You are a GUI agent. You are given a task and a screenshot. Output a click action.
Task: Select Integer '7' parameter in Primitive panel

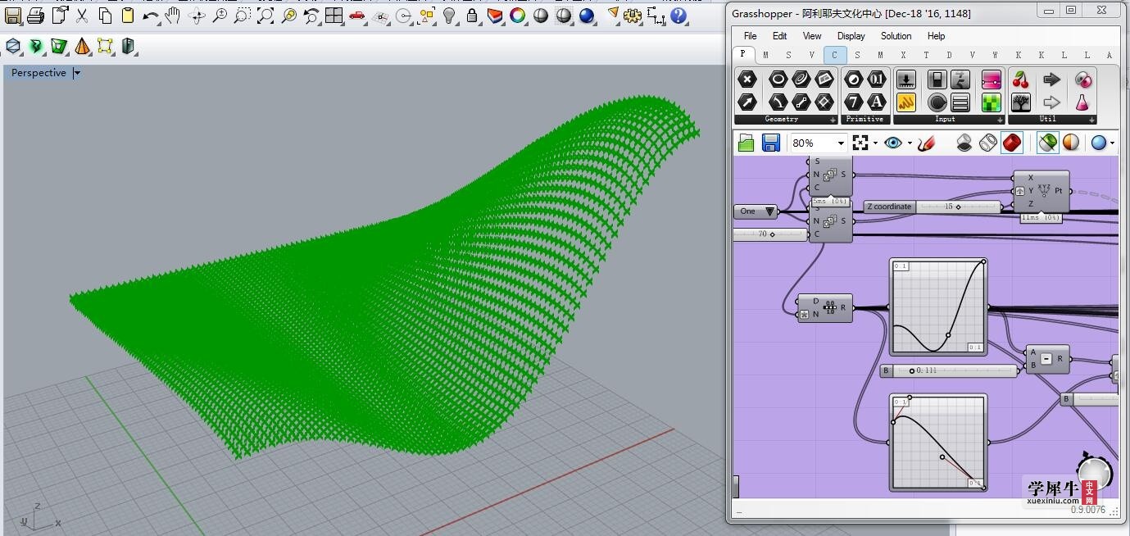pyautogui.click(x=854, y=102)
